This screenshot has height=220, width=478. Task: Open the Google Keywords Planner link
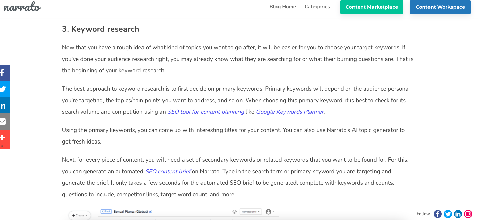click(290, 112)
